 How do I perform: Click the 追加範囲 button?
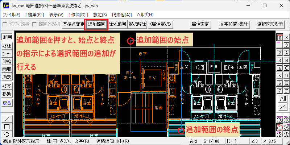(96, 24)
